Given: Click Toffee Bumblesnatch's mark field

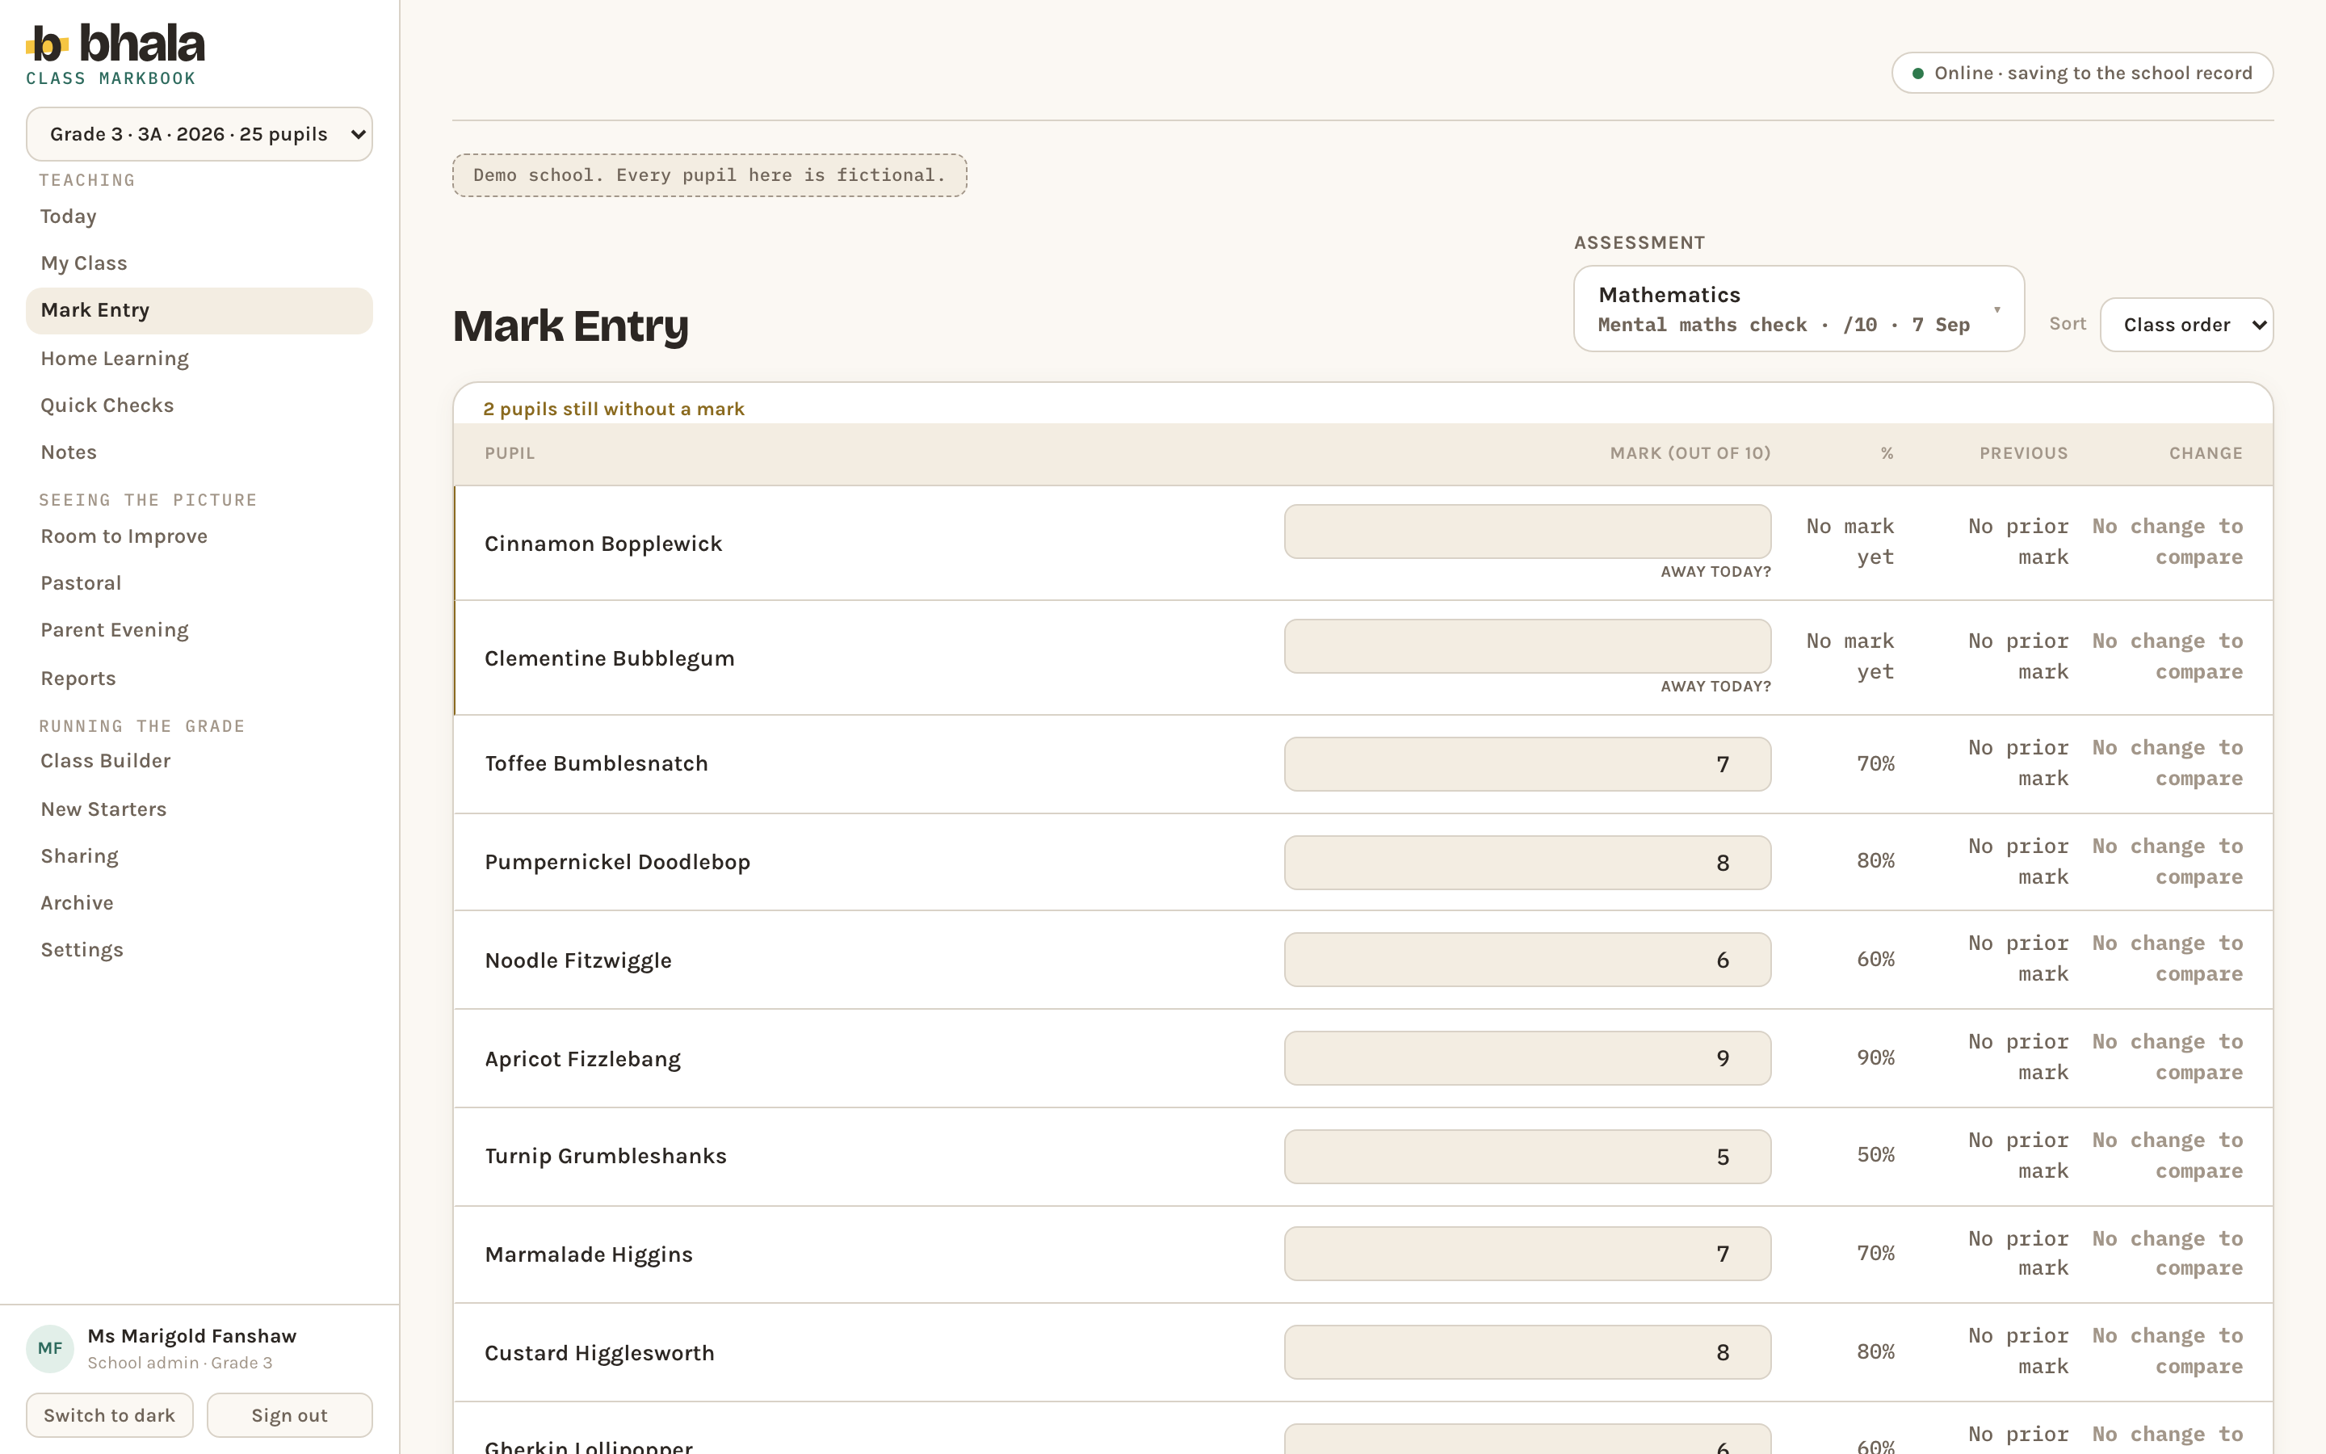Looking at the screenshot, I should coord(1527,764).
